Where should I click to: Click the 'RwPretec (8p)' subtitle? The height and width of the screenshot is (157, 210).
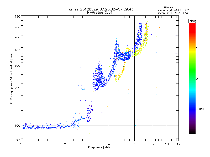pyautogui.click(x=99, y=13)
